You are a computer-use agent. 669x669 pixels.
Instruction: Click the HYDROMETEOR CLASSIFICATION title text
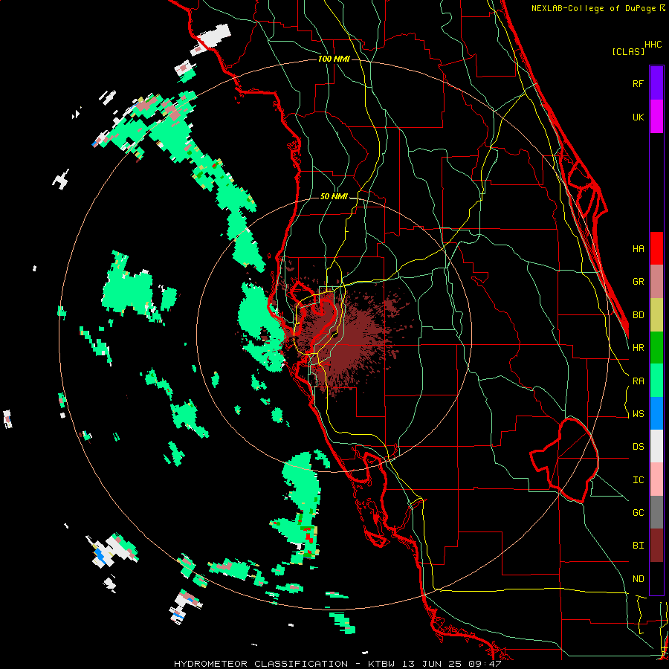(261, 664)
